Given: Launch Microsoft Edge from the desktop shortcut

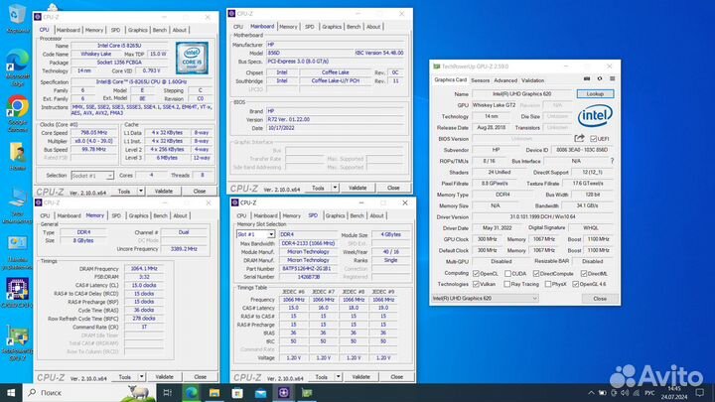Looking at the screenshot, I should (17, 67).
